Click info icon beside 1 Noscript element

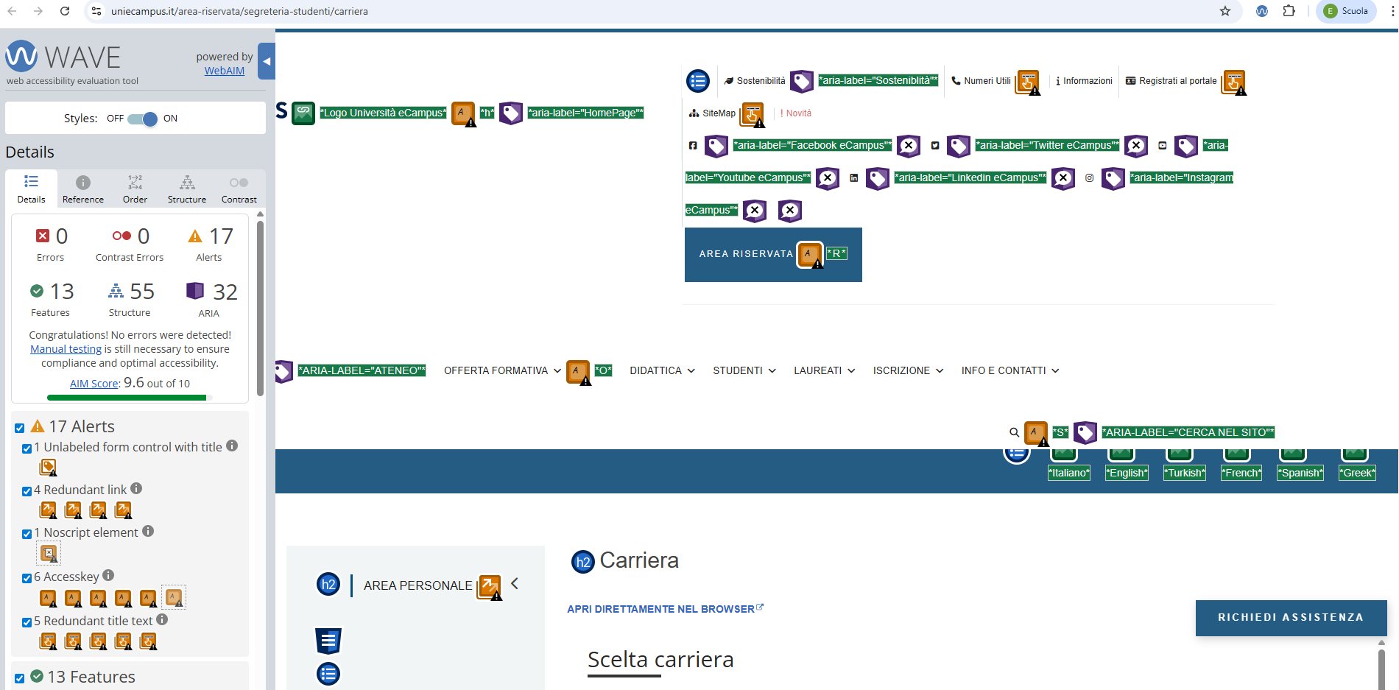click(x=148, y=531)
